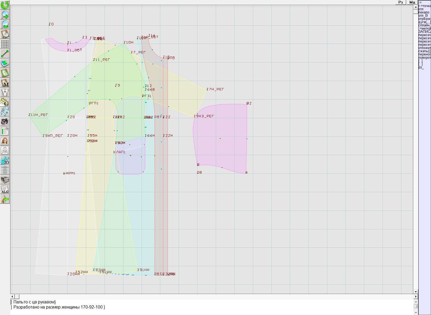431x315 pixels.
Task: Click the exit door icon
Action: (5, 199)
